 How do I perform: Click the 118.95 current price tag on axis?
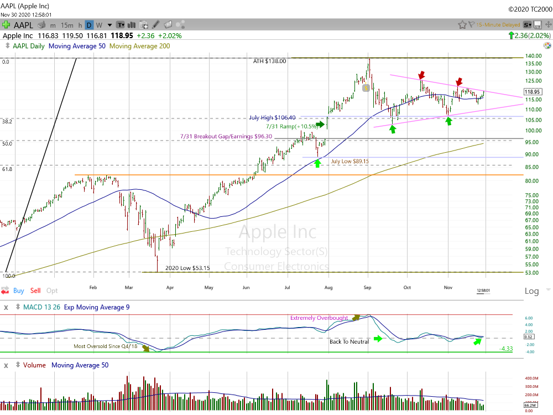click(532, 91)
